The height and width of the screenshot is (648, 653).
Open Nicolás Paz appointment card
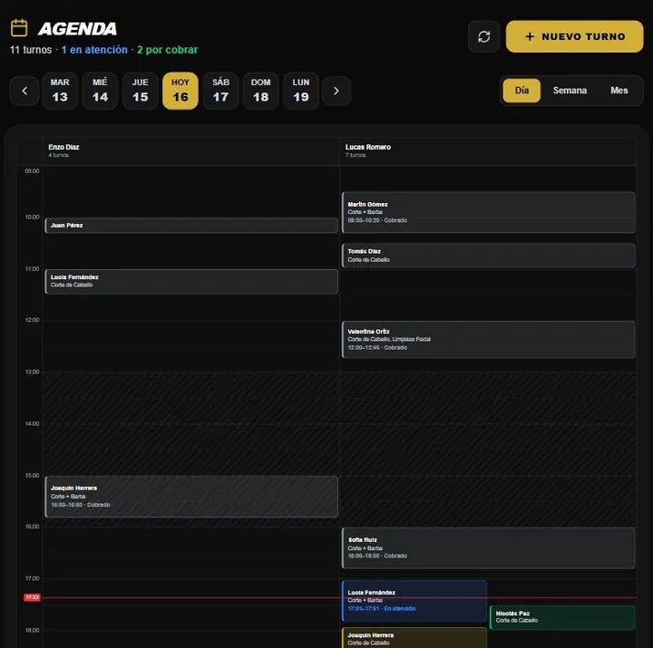(x=562, y=617)
